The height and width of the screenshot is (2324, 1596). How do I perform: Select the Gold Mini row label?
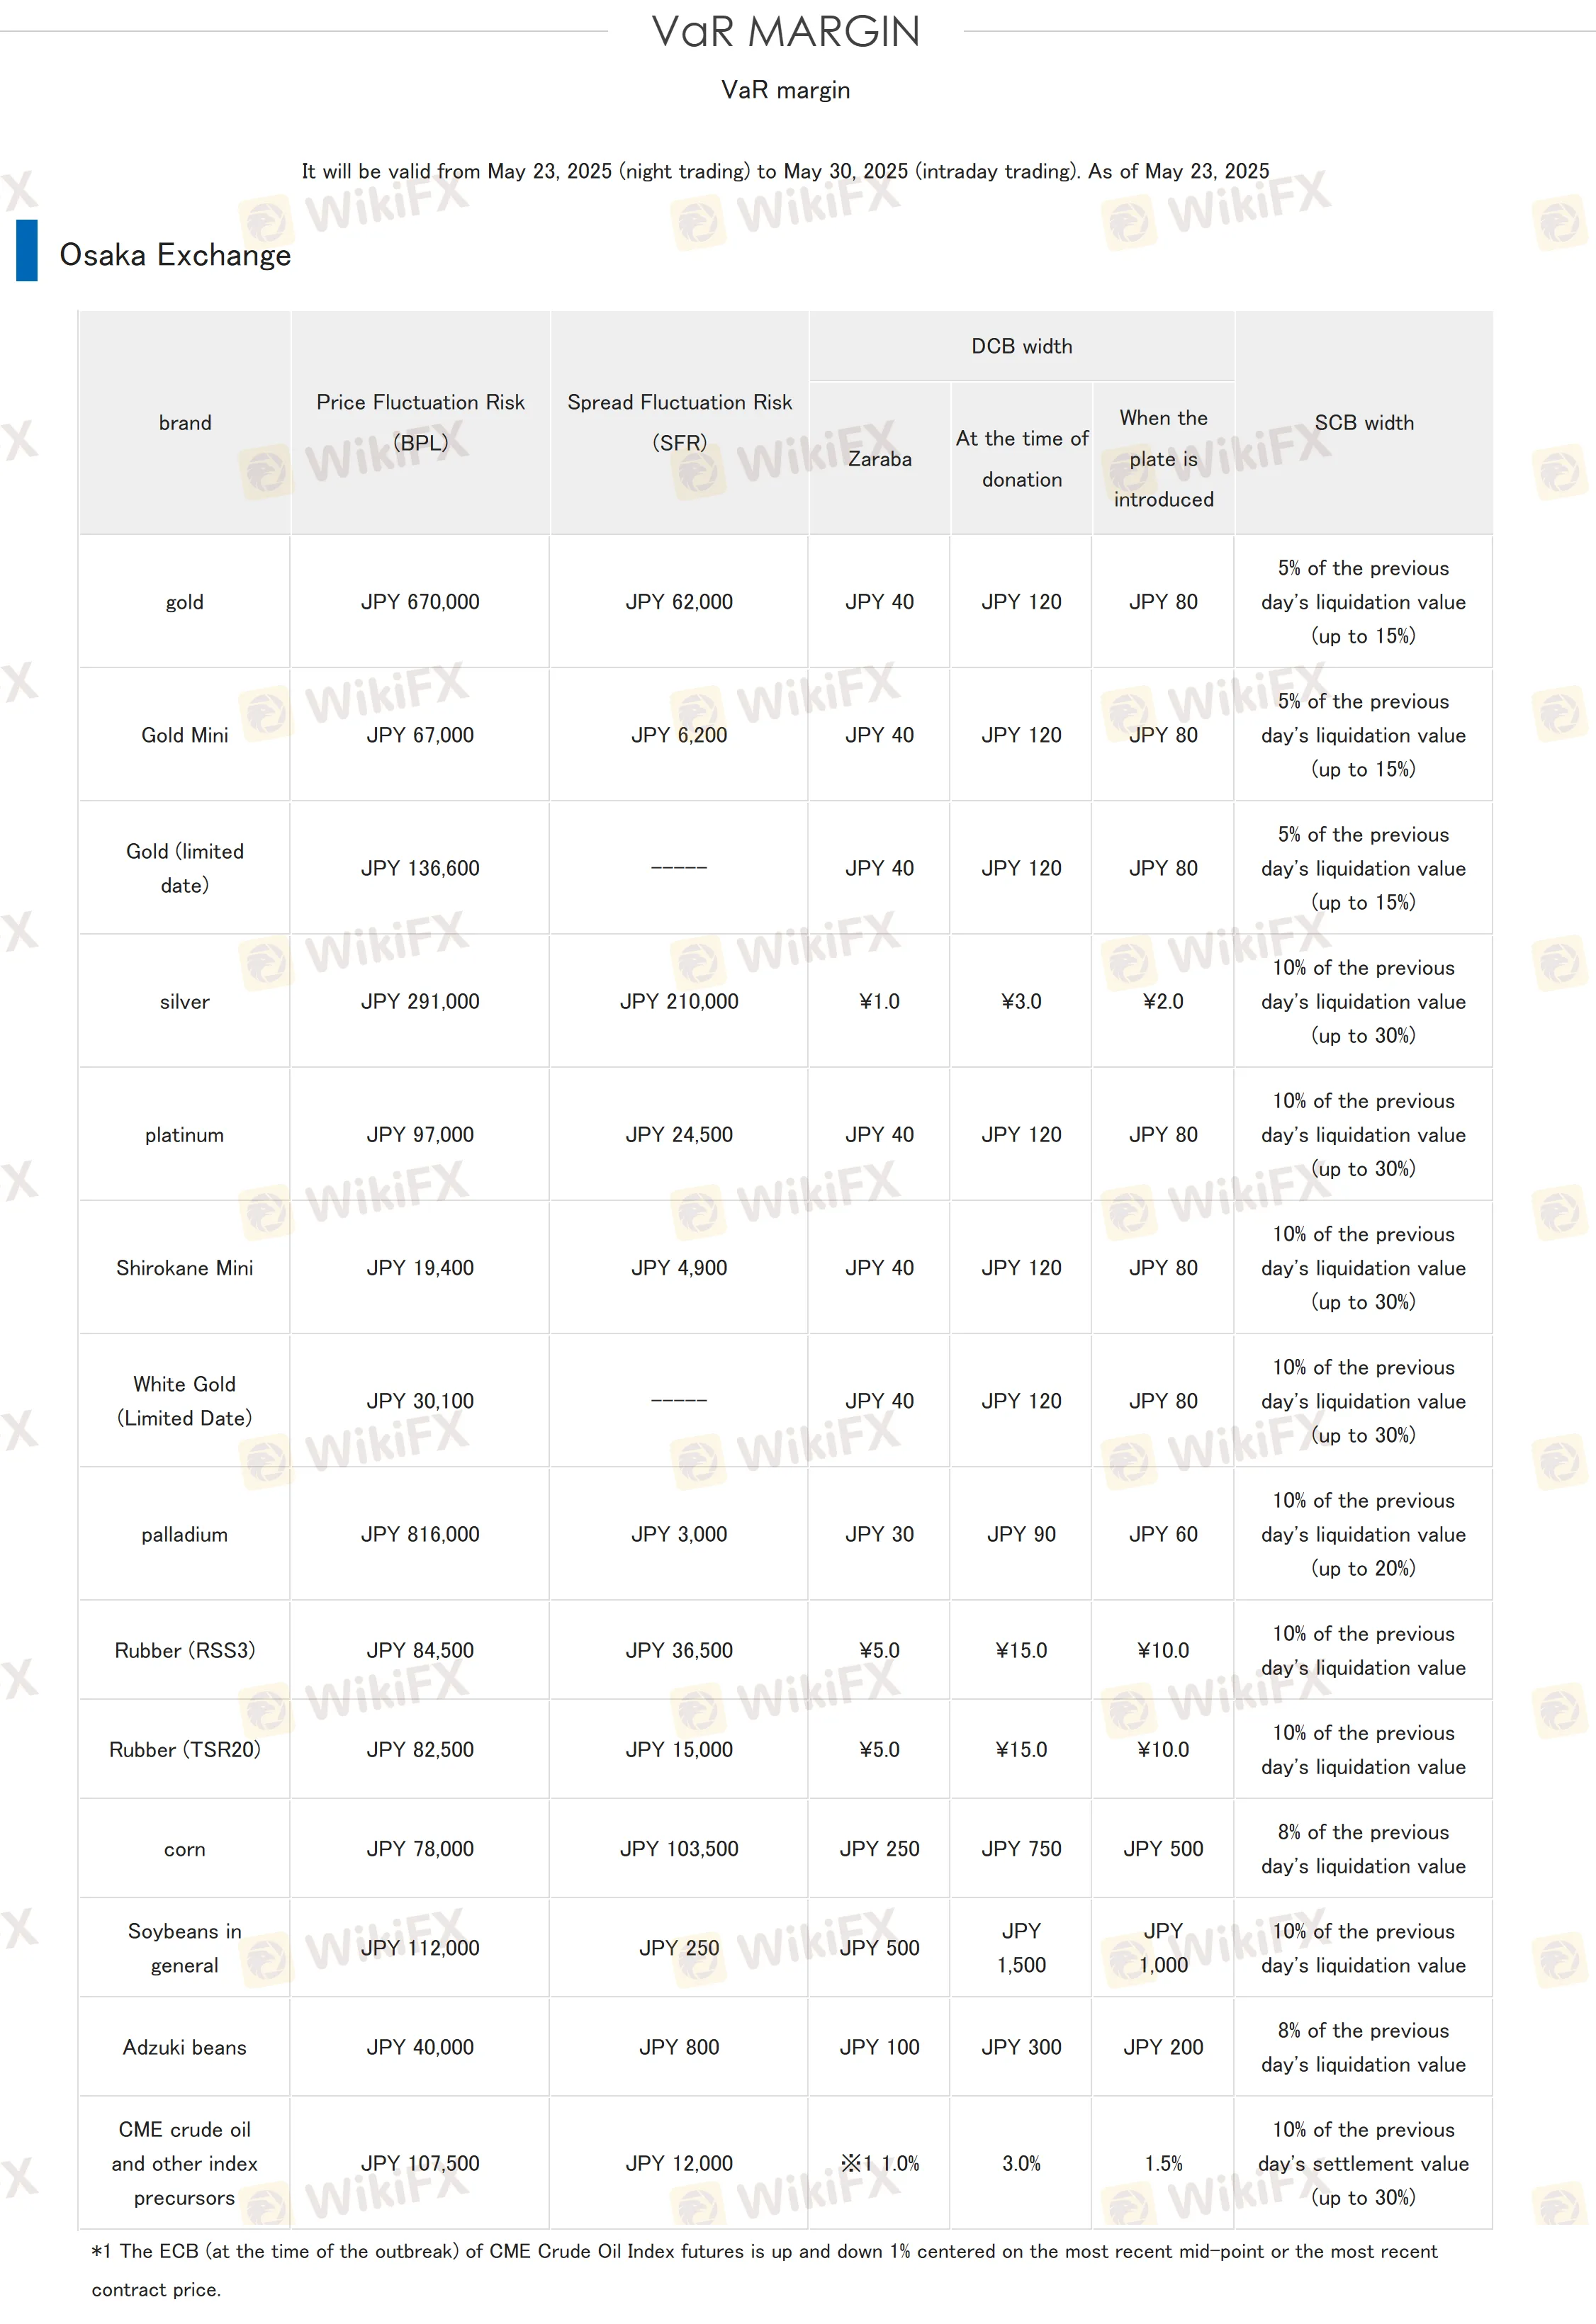coord(185,735)
